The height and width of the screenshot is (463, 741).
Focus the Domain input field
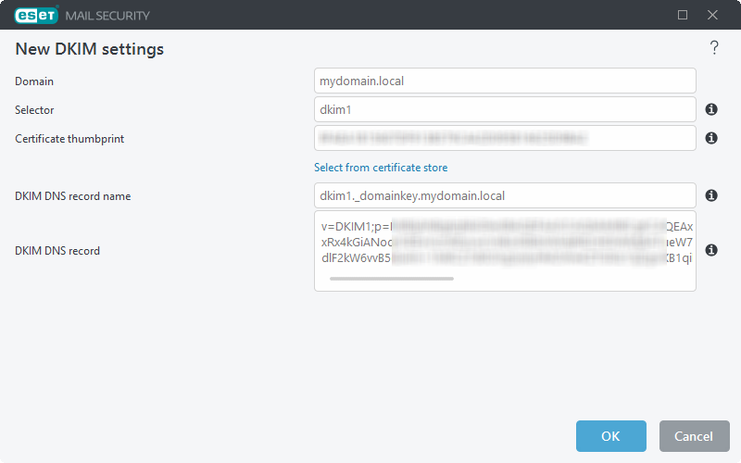(x=505, y=81)
